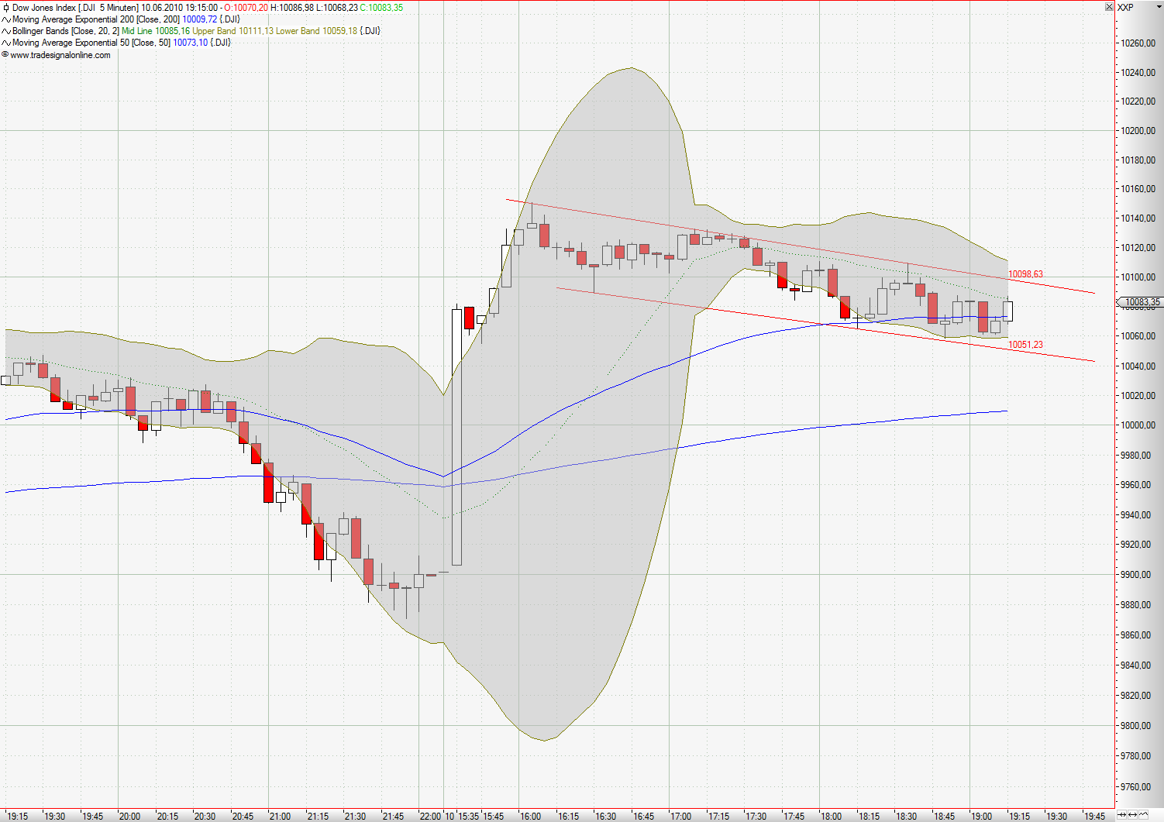Open the XXP dropdown arrow

click(x=1158, y=7)
